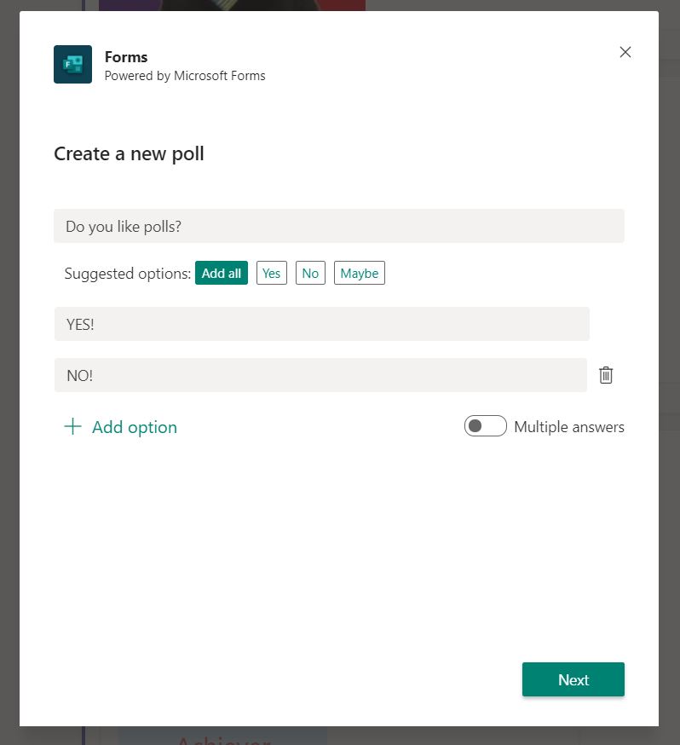Click the Multiple answers label text
This screenshot has width=680, height=745.
[x=568, y=427]
